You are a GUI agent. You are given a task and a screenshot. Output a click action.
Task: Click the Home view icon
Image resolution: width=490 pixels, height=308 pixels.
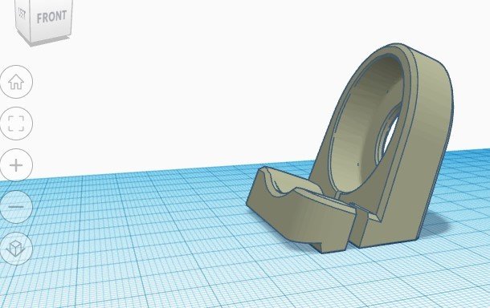click(16, 82)
